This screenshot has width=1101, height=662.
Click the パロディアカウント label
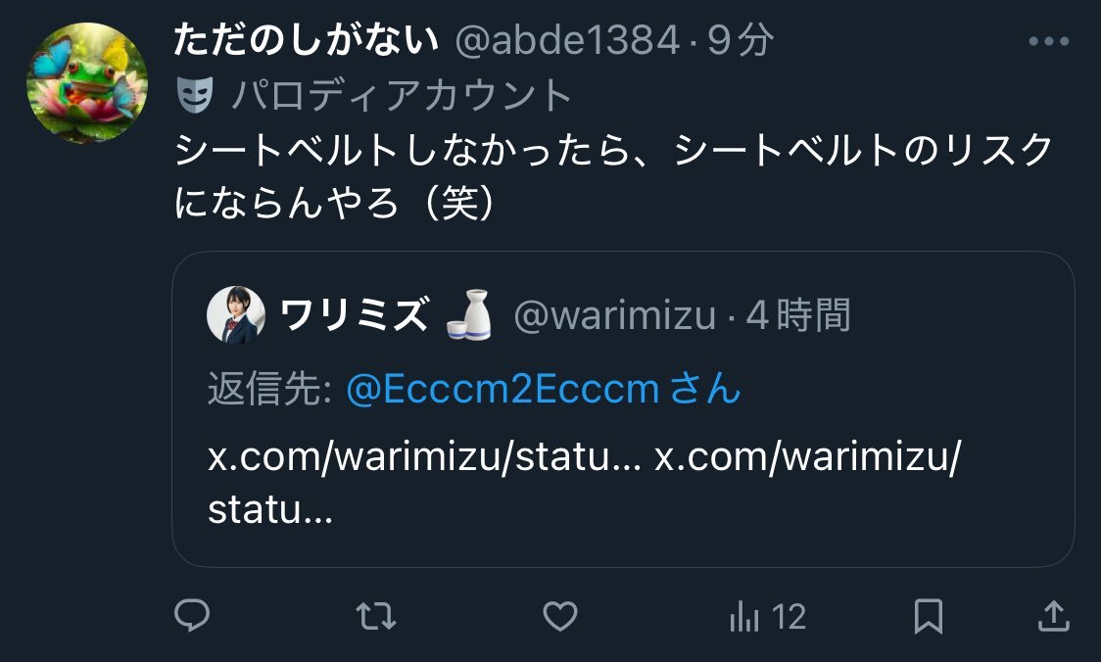(x=403, y=95)
